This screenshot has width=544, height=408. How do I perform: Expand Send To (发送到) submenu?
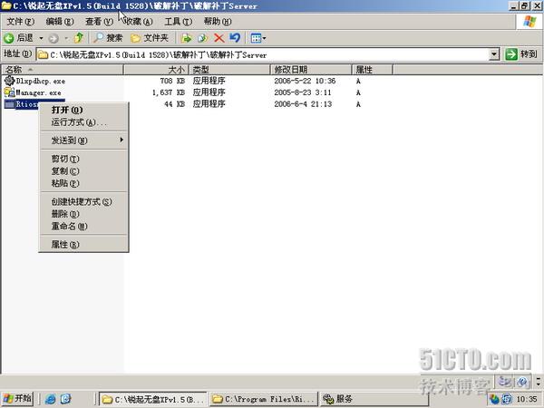click(83, 141)
